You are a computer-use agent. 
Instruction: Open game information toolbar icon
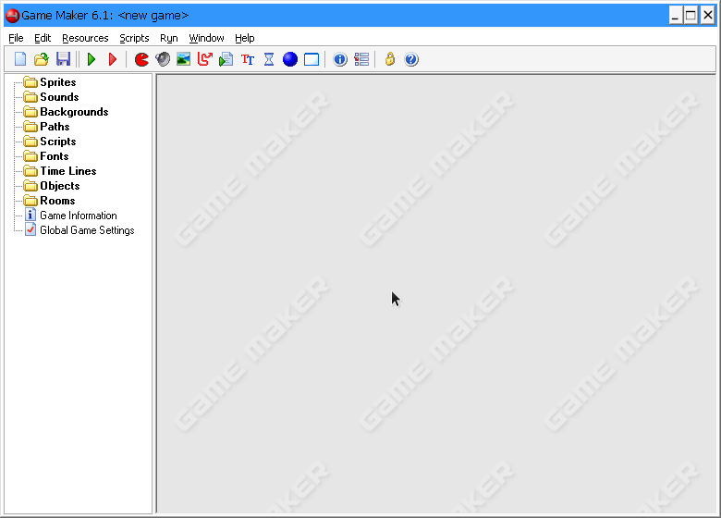pyautogui.click(x=340, y=59)
